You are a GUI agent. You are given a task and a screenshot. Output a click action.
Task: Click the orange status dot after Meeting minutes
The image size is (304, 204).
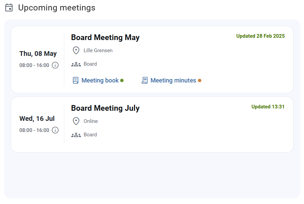click(200, 80)
